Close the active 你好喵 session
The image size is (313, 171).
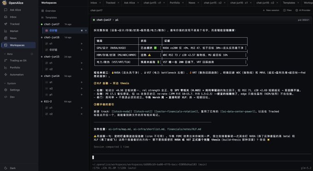click(86, 30)
